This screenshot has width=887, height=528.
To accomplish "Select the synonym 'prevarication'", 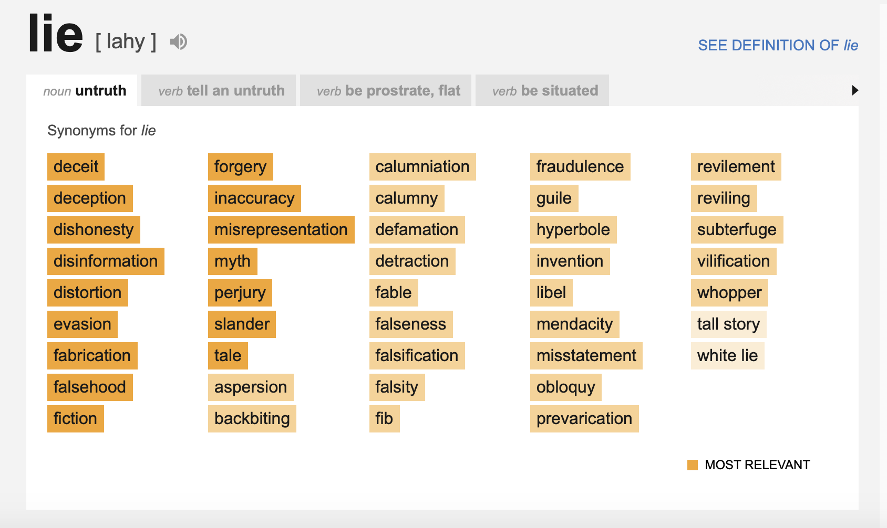I will pos(584,419).
